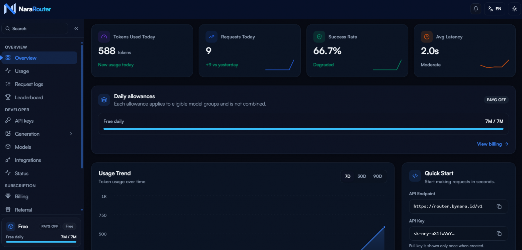
Task: Open the View billing link
Action: [x=493, y=144]
